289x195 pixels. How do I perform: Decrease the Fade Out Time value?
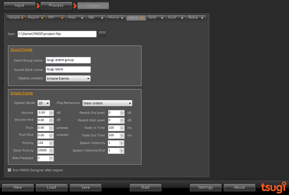(x=122, y=137)
